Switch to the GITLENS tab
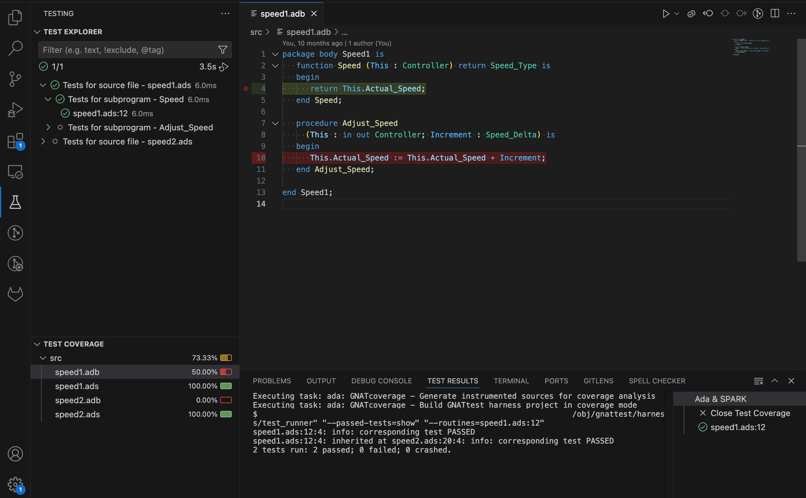The width and height of the screenshot is (806, 498). pos(598,381)
